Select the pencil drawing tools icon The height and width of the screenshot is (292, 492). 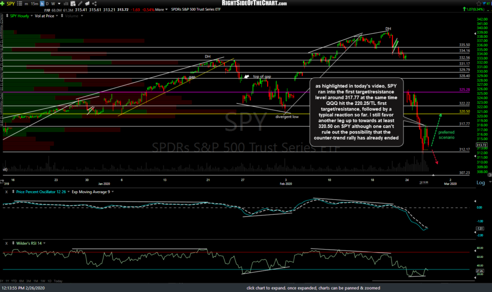pyautogui.click(x=80, y=4)
